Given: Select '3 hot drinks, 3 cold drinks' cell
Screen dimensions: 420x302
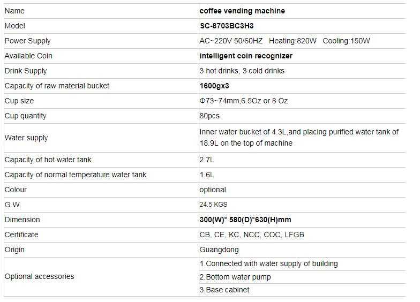Looking at the screenshot, I should click(x=242, y=71).
